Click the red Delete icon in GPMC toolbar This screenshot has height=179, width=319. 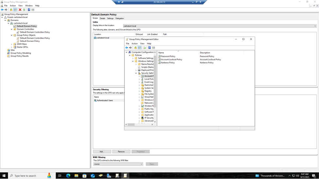point(20,10)
